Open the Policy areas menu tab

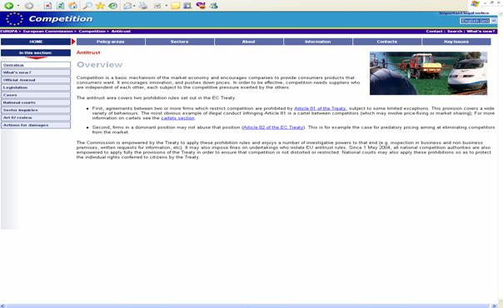(x=111, y=42)
